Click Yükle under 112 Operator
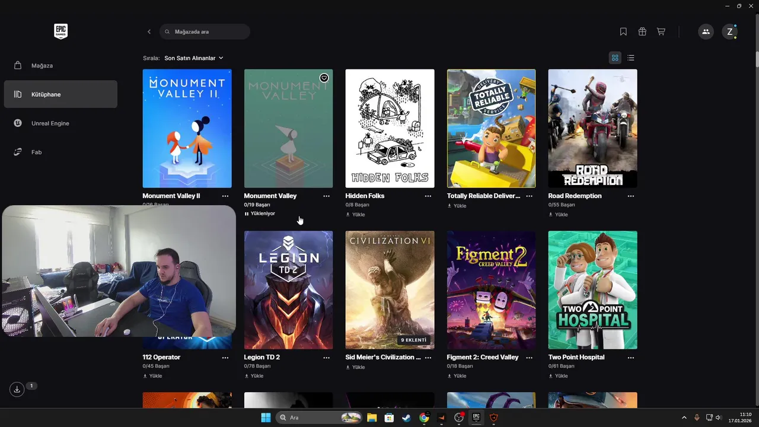The width and height of the screenshot is (759, 427). [152, 376]
